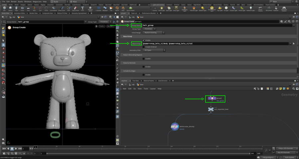
Task: Select the group1 node in network
Action: 212,98
